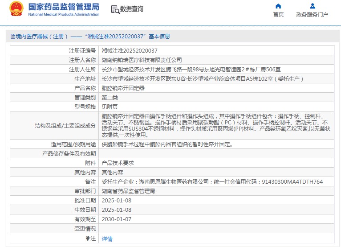Click expiry date 2030-01-07
The width and height of the screenshot is (341, 247).
(x=117, y=219)
